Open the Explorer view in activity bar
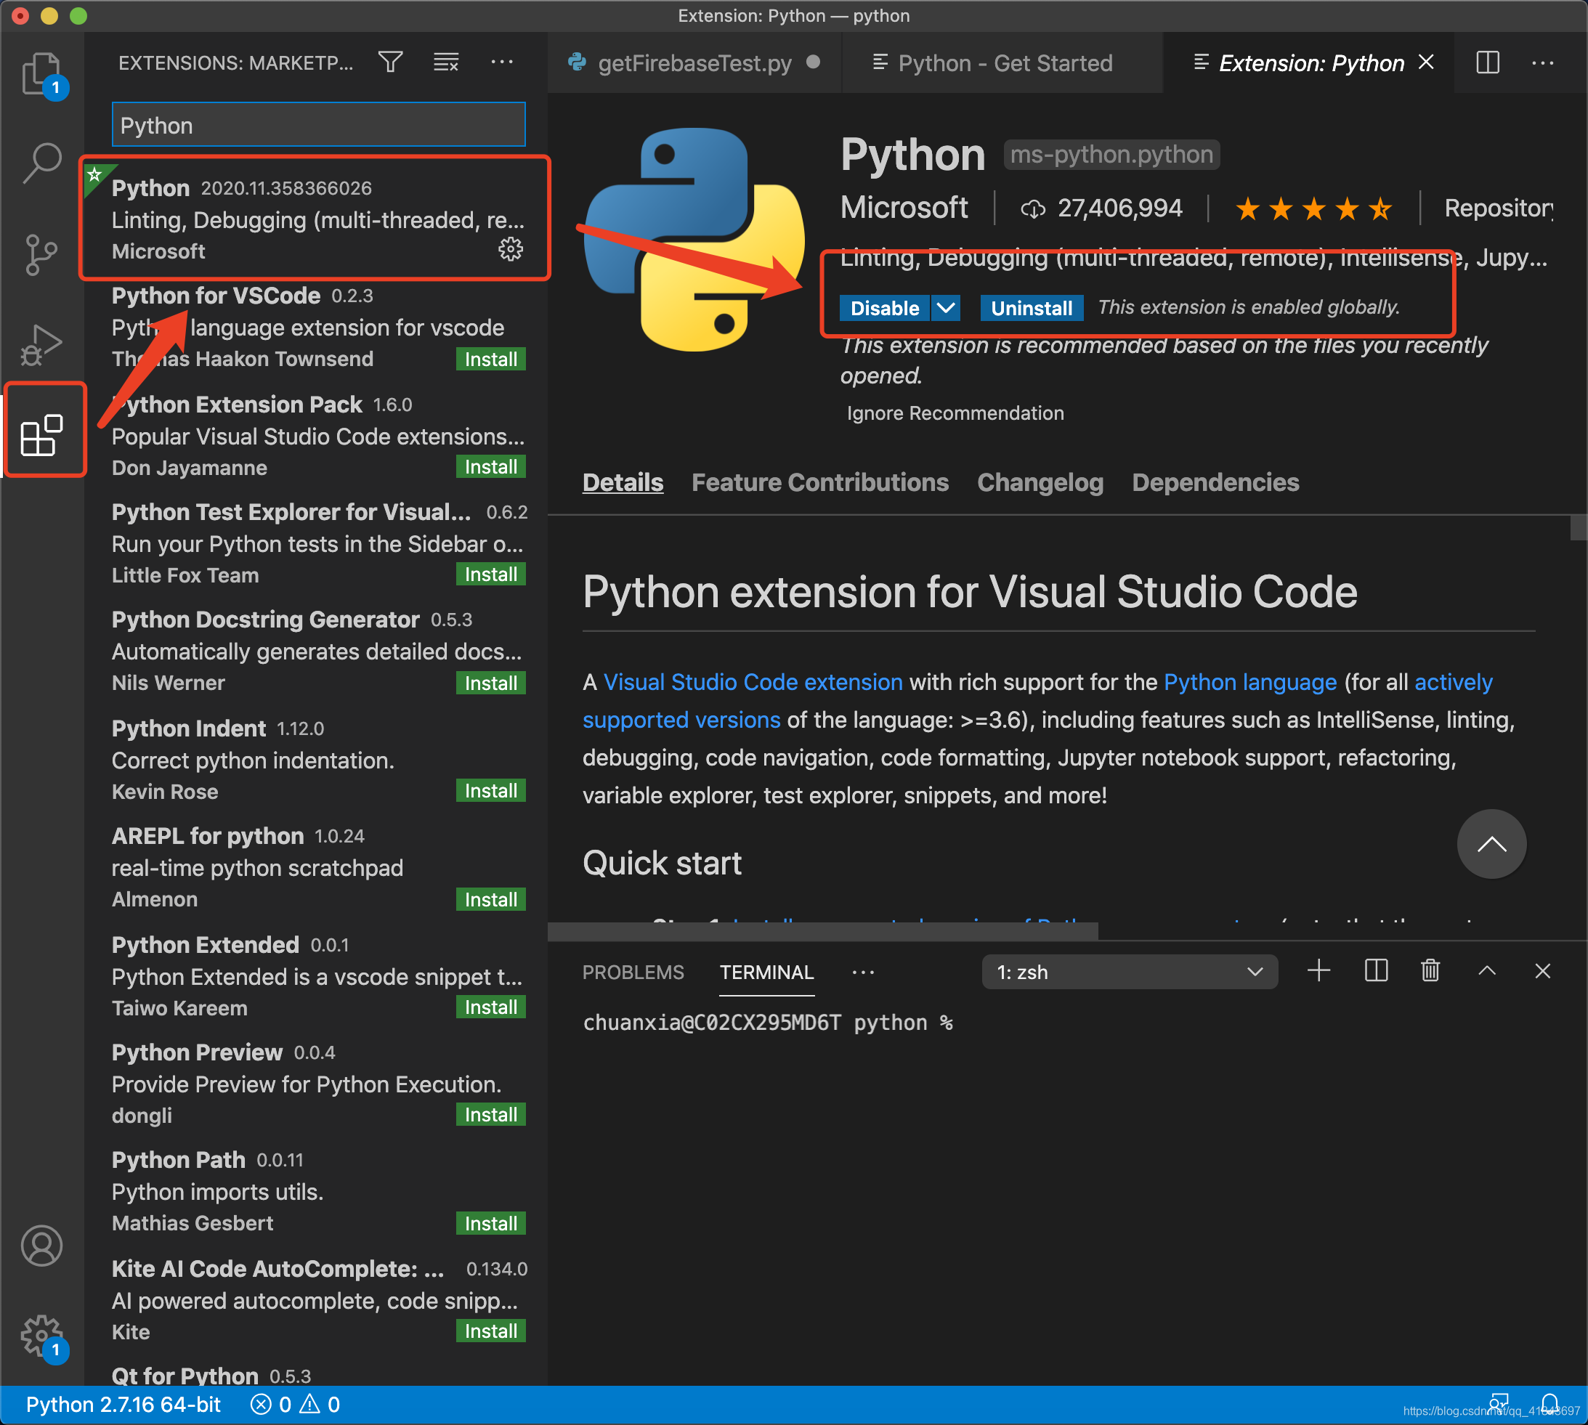This screenshot has width=1588, height=1425. (x=41, y=74)
